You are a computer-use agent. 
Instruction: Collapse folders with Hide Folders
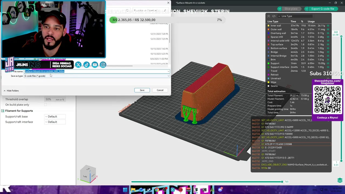(x=11, y=91)
